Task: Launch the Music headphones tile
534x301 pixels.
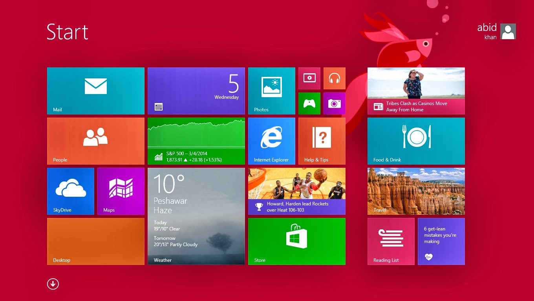Action: pos(335,78)
